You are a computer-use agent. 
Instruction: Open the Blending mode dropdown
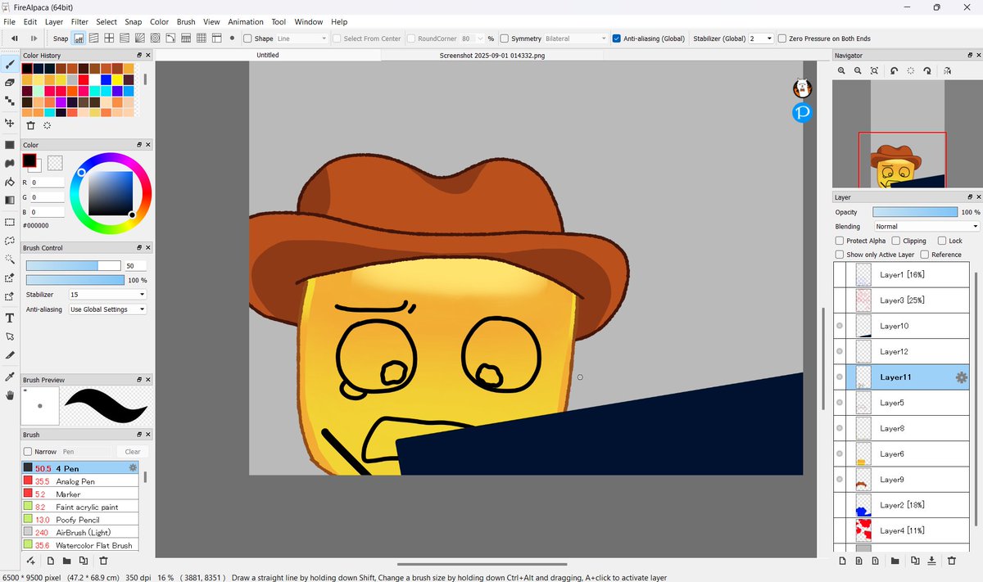pyautogui.click(x=926, y=227)
